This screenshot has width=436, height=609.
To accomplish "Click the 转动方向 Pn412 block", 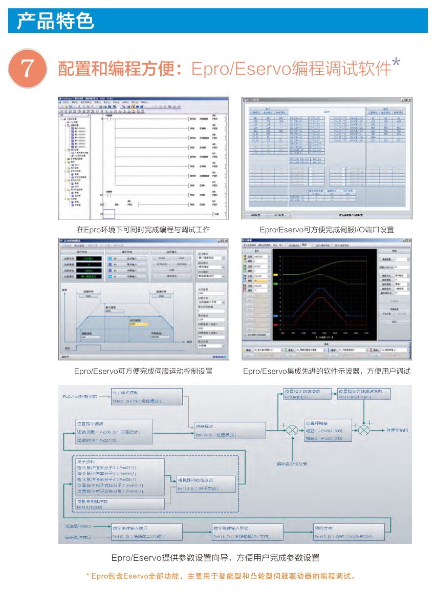I will point(349,532).
